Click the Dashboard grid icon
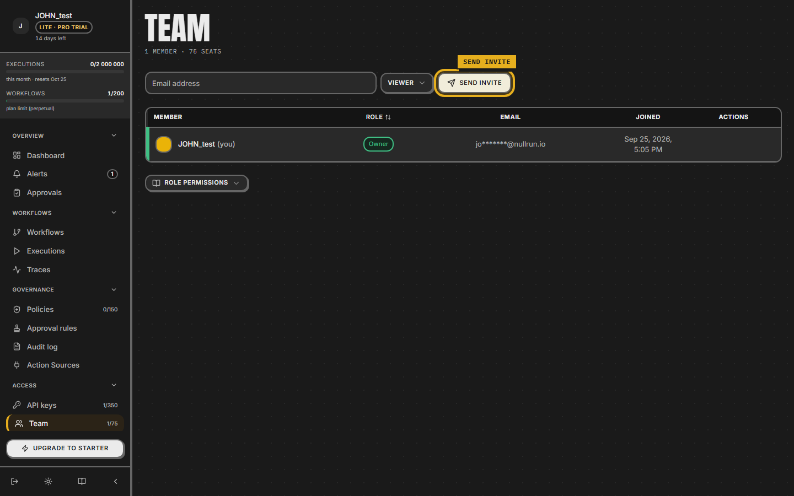The height and width of the screenshot is (496, 794). [x=17, y=155]
